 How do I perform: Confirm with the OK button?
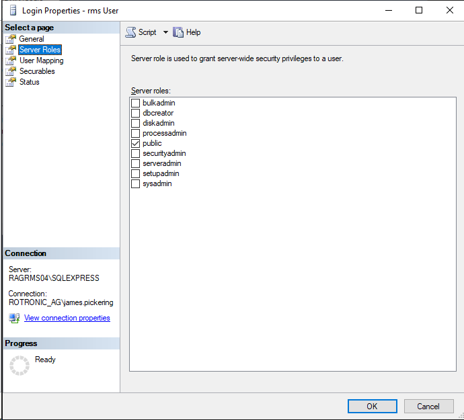tap(373, 407)
